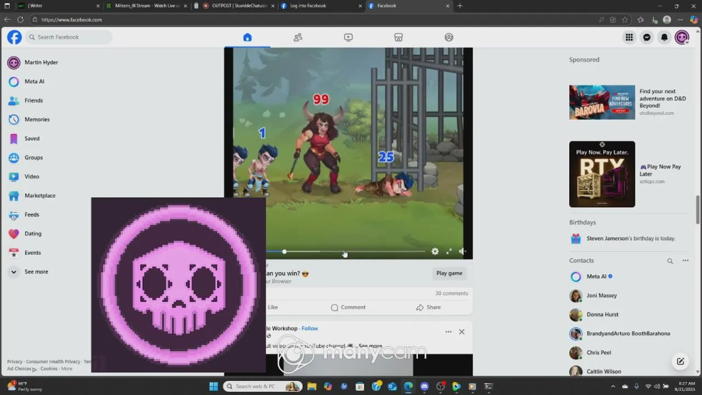702x395 pixels.
Task: Switch to Log into Facebook tab
Action: 321,5
